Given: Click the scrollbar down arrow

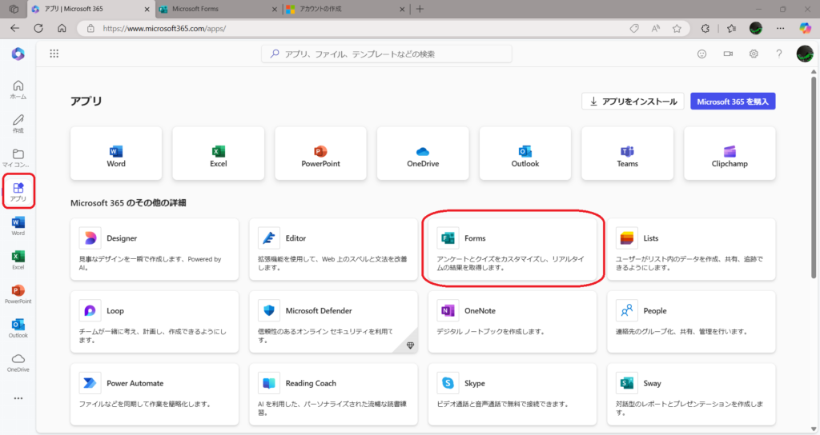Looking at the screenshot, I should coord(814,429).
